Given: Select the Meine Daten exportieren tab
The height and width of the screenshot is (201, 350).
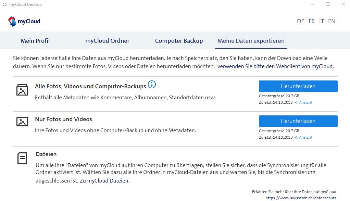Looking at the screenshot, I should 251,41.
